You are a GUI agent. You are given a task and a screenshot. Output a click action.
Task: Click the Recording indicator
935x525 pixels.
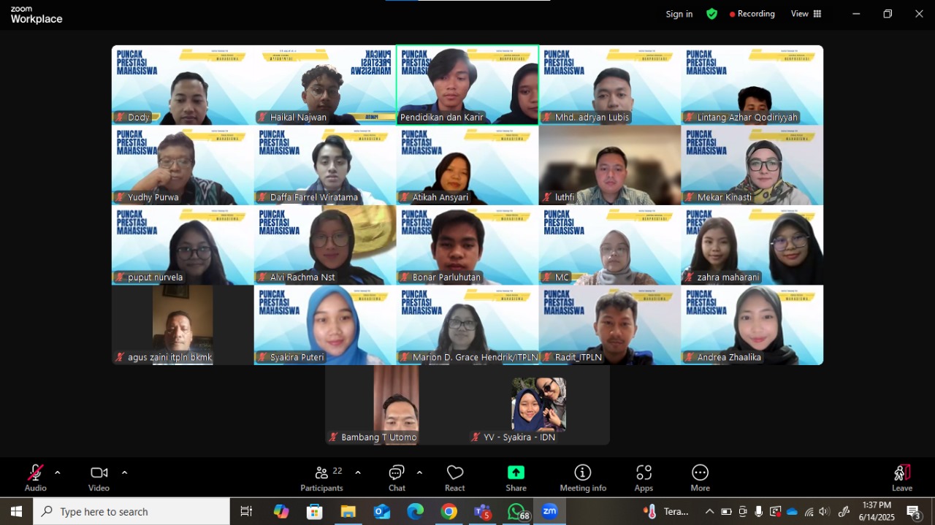click(752, 14)
